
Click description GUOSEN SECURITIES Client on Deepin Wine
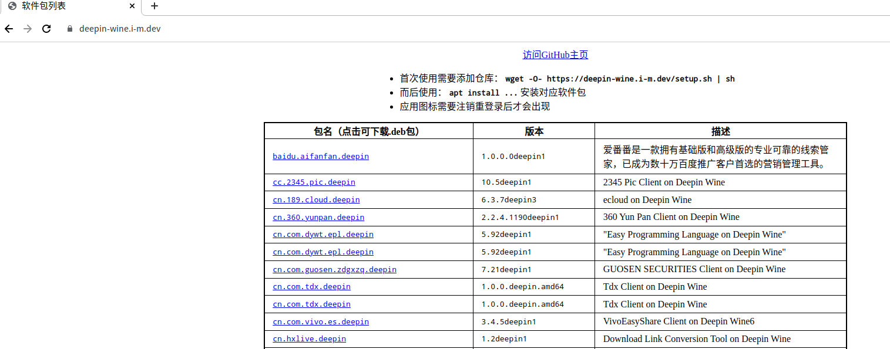694,269
